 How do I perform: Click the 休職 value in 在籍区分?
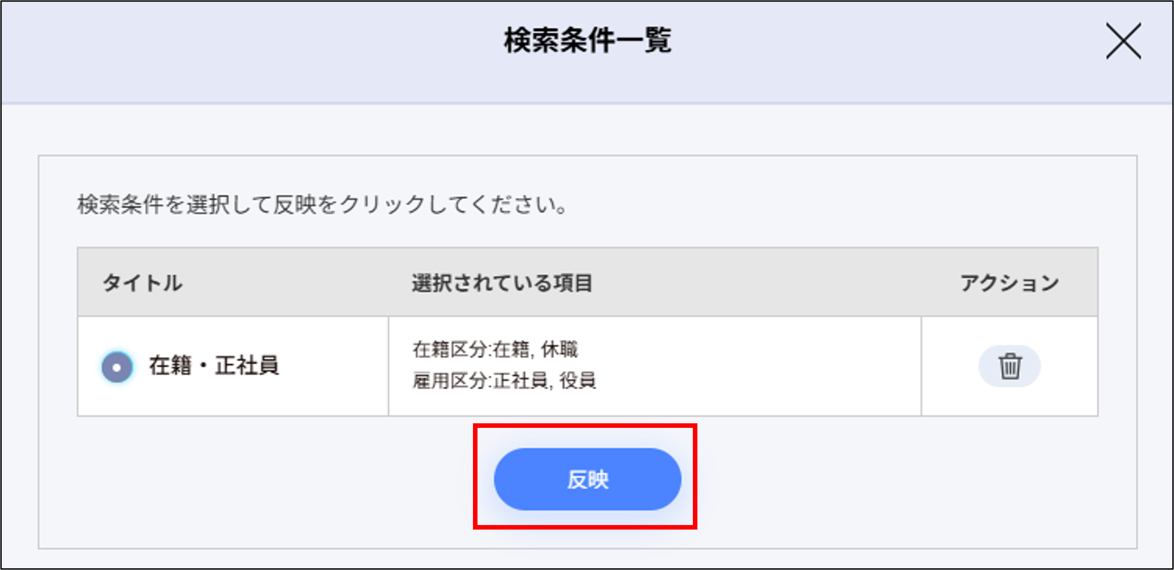click(x=559, y=350)
